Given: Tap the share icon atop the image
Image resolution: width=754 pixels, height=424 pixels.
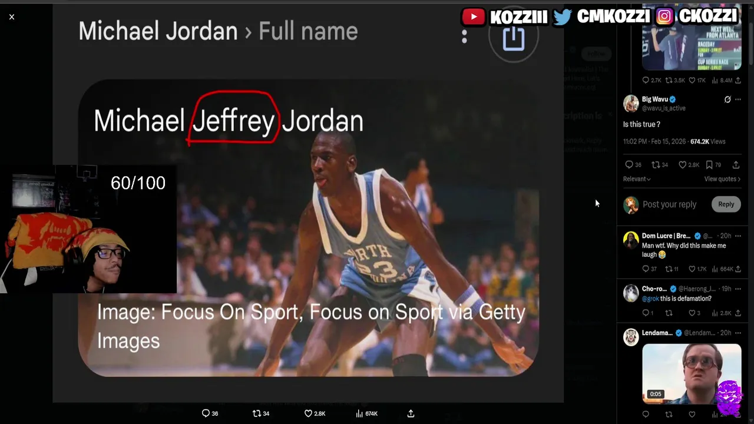Looking at the screenshot, I should (514, 38).
